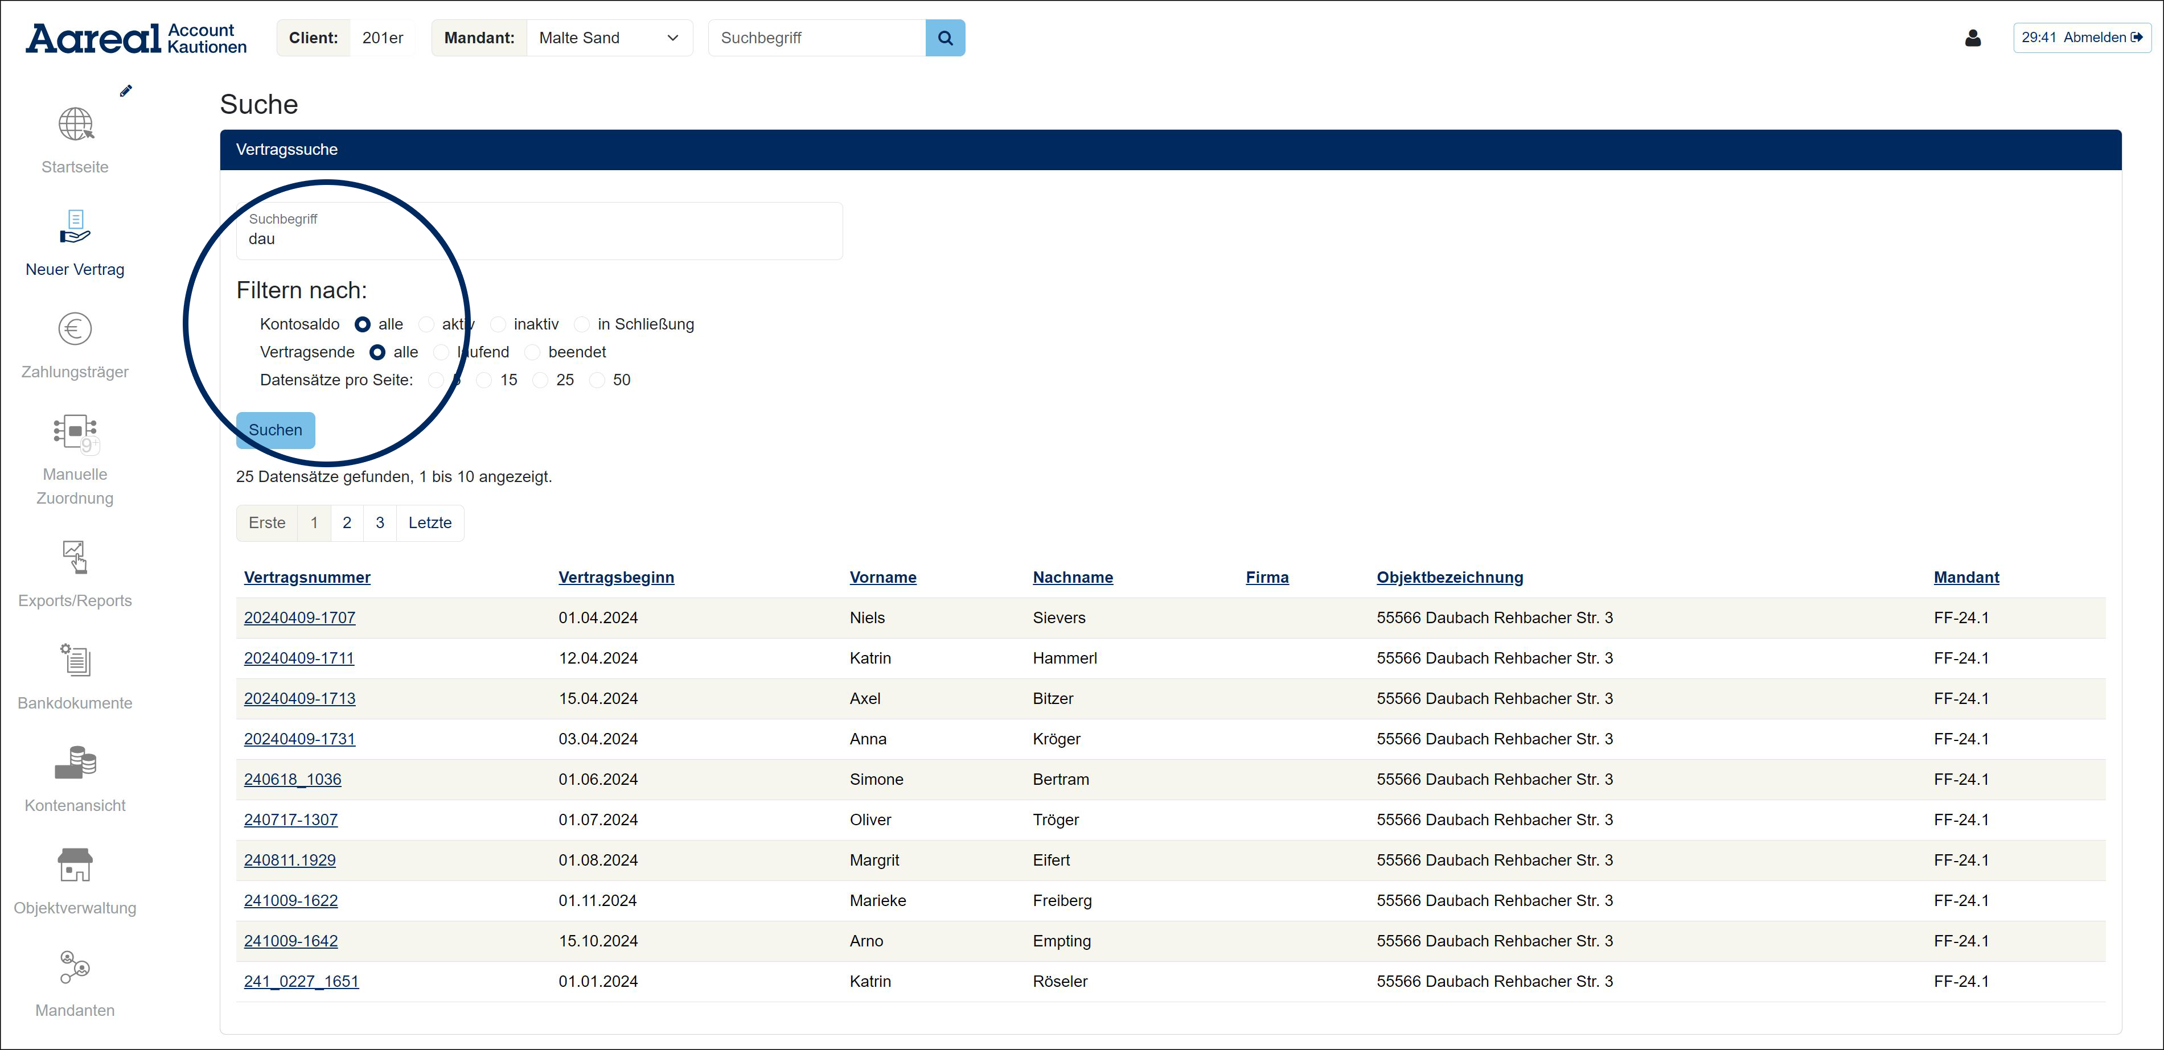Open Kontenansicht coins icon
Screen dimensions: 2164x1050
pos(75,763)
